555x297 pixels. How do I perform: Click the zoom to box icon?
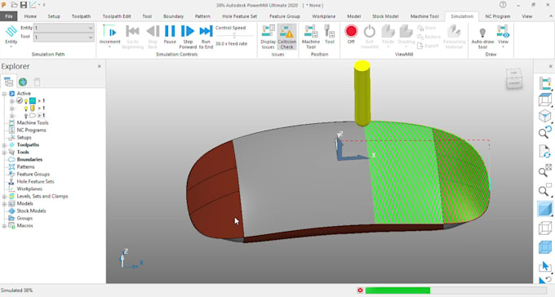[544, 190]
